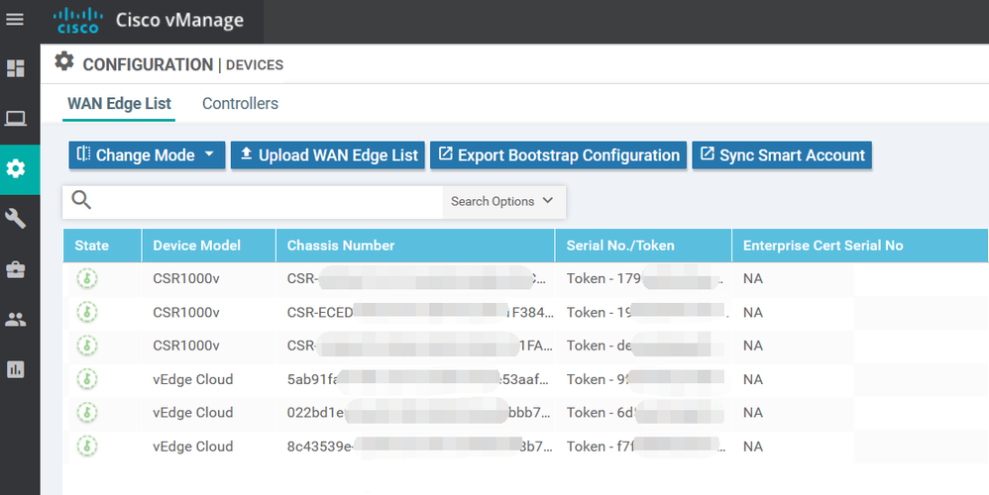Click Sync Smart Account button
989x495 pixels.
point(782,154)
